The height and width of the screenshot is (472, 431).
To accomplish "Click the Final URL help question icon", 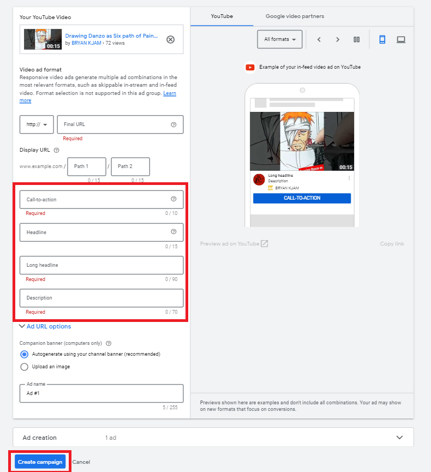I will (173, 124).
